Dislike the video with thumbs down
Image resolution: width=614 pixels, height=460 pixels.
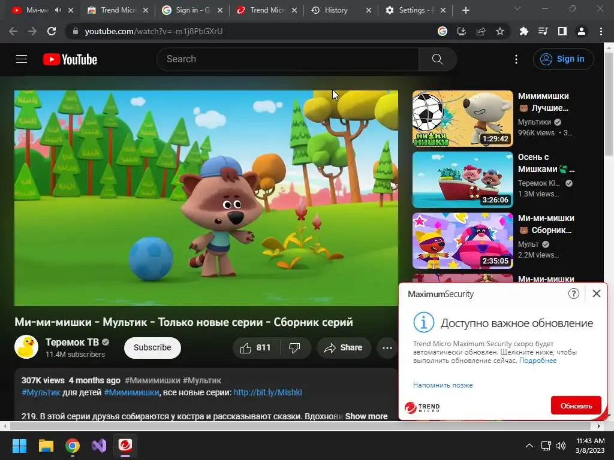tap(294, 348)
